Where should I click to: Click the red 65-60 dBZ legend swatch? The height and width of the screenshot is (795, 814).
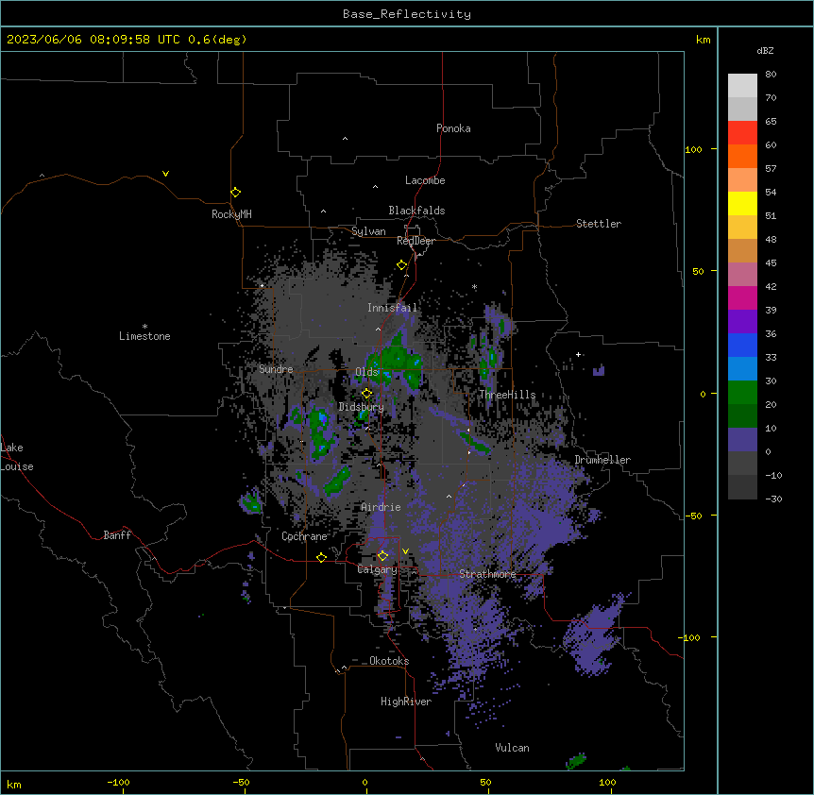click(x=742, y=133)
